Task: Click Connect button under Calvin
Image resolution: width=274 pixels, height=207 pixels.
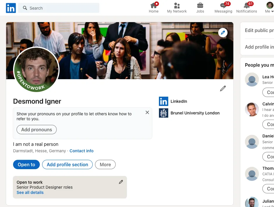Action: click(268, 124)
